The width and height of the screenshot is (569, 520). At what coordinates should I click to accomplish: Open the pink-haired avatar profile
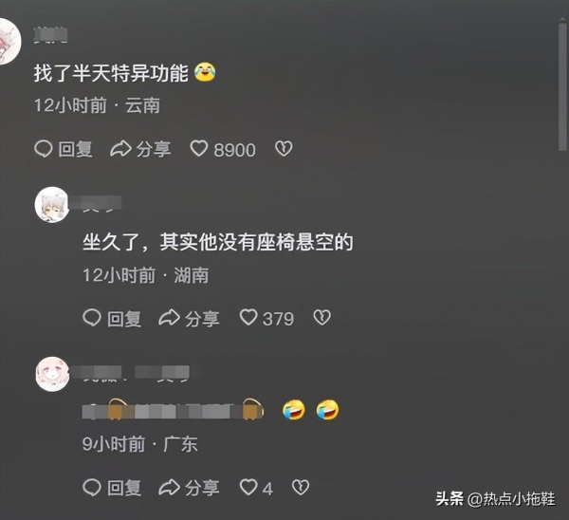coord(52,374)
